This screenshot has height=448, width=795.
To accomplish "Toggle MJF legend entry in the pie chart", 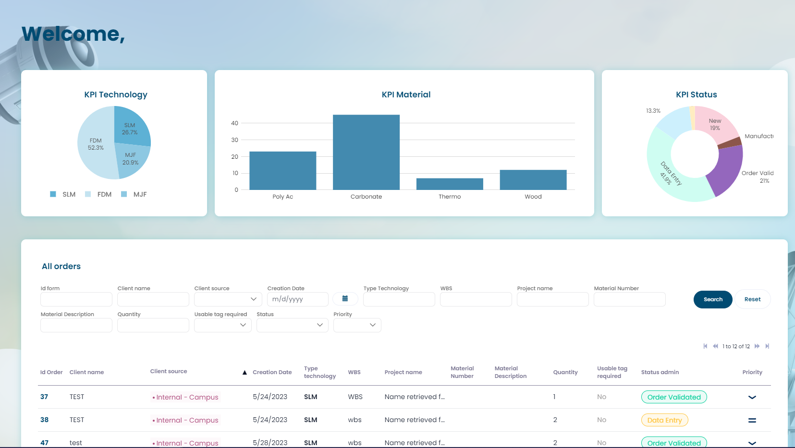I will click(134, 194).
